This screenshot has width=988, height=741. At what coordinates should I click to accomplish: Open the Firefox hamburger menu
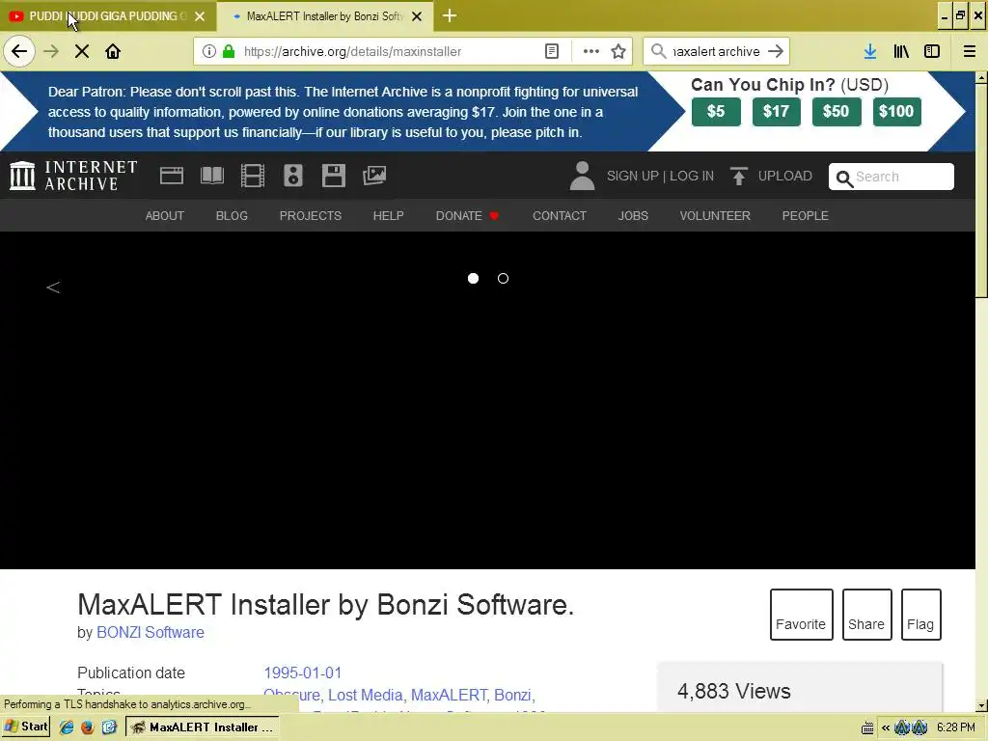pyautogui.click(x=970, y=51)
